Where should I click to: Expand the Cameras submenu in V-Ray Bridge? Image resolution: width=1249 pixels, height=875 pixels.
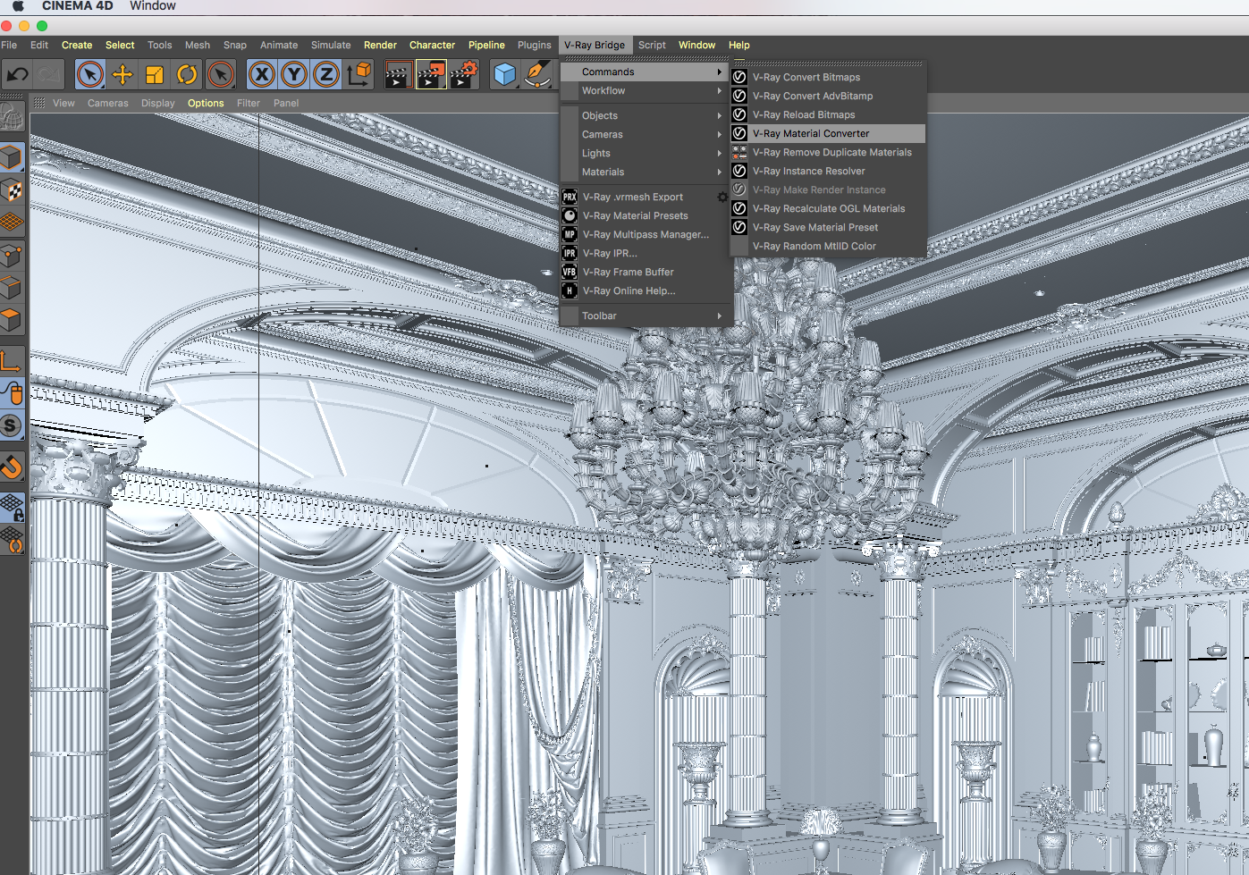[x=646, y=134]
